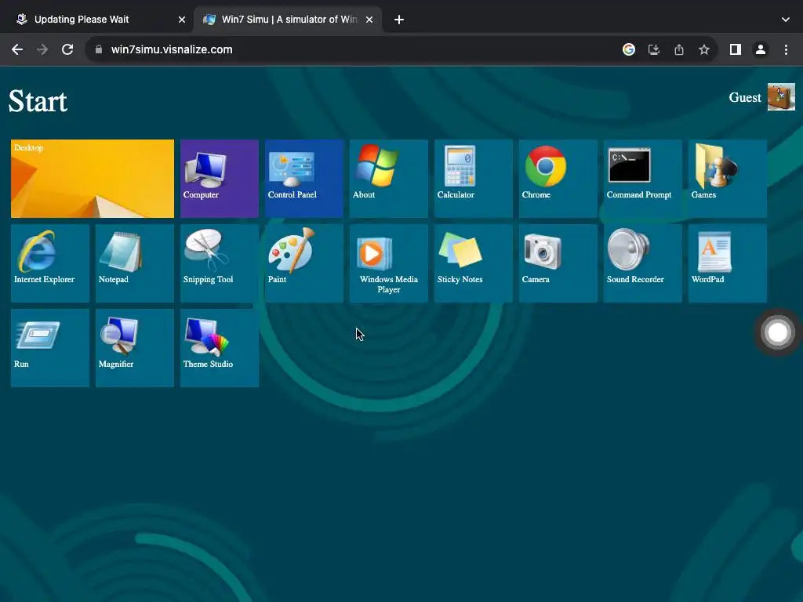Launch Internet Explorer
The height and width of the screenshot is (602, 803).
point(49,263)
